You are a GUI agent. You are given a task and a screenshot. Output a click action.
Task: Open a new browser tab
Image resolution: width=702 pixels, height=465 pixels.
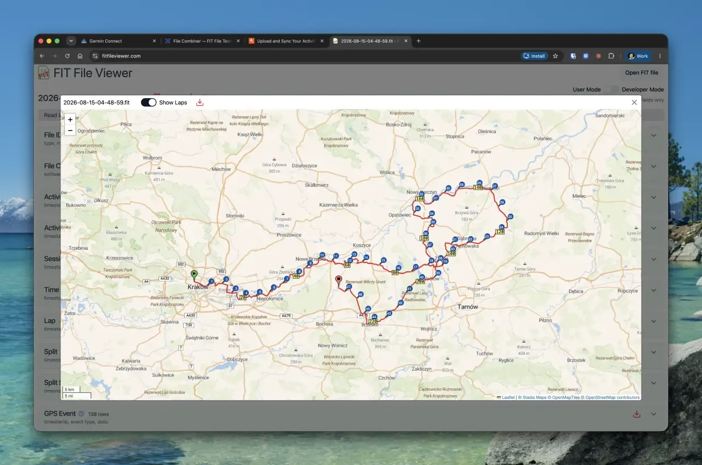(x=418, y=41)
